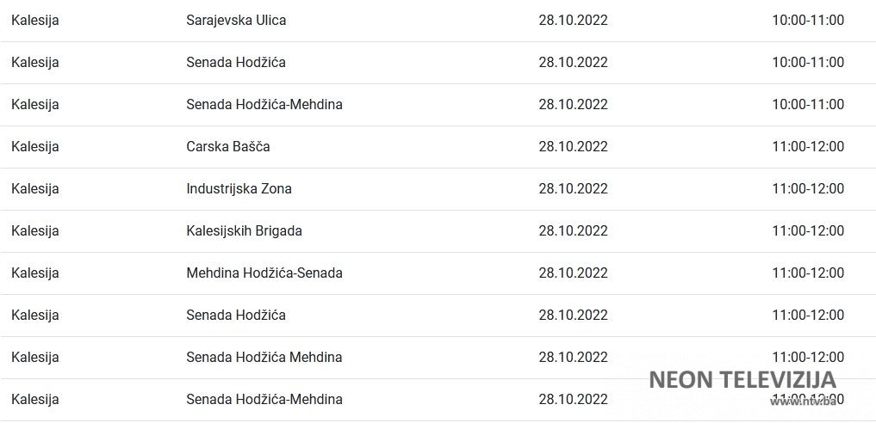Image resolution: width=876 pixels, height=423 pixels.
Task: Click the NEON TELEVIZIJA watermark logo
Action: coord(741,379)
